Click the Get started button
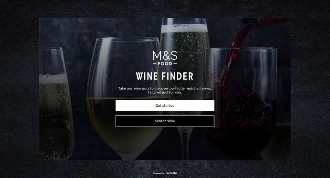Image resolution: width=330 pixels, height=178 pixels. 165,105
